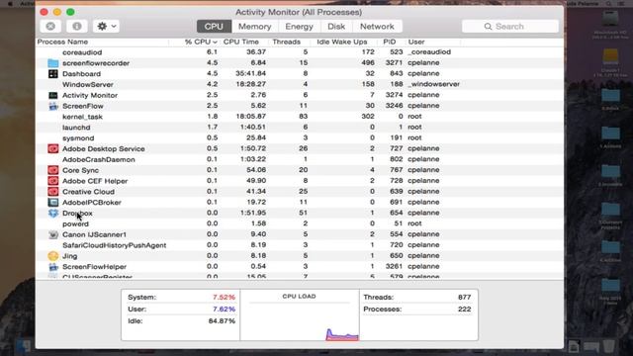Click the Quit Process toolbar button
Screen dimensions: 633x356
click(x=50, y=27)
